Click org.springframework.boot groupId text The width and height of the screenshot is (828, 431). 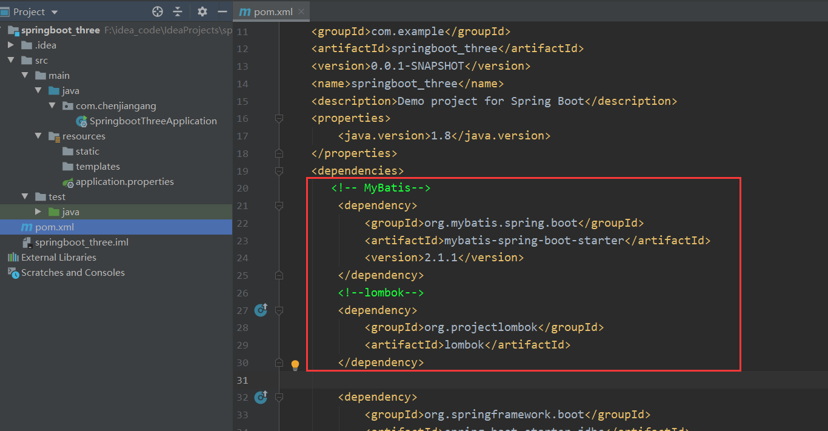coord(504,415)
